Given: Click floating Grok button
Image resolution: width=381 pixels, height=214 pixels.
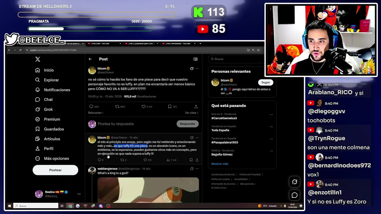Looking at the screenshot, I should tap(294, 182).
